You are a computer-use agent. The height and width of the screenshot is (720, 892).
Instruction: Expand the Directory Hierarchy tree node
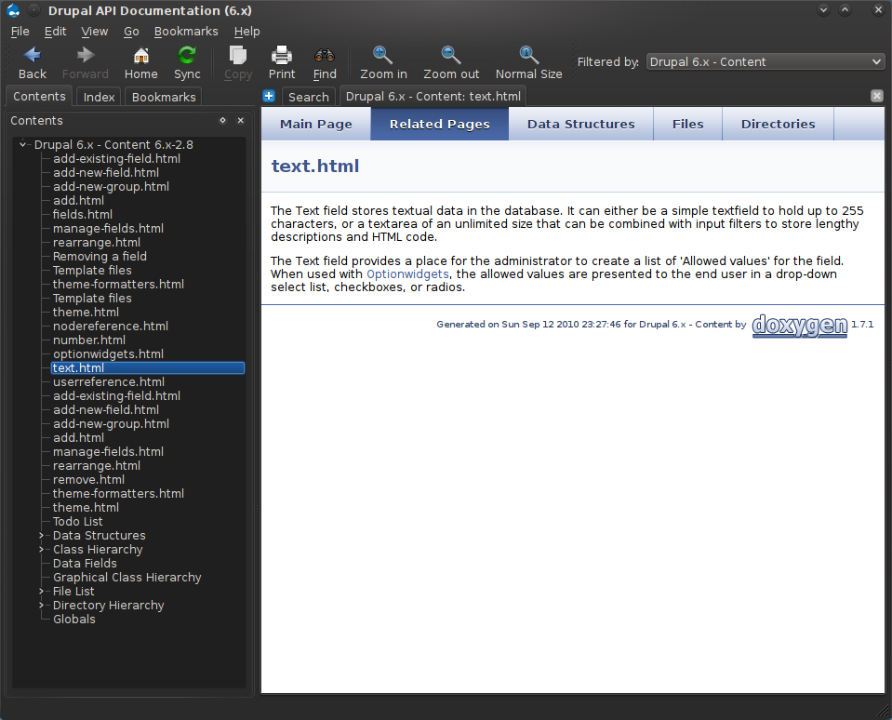point(41,606)
